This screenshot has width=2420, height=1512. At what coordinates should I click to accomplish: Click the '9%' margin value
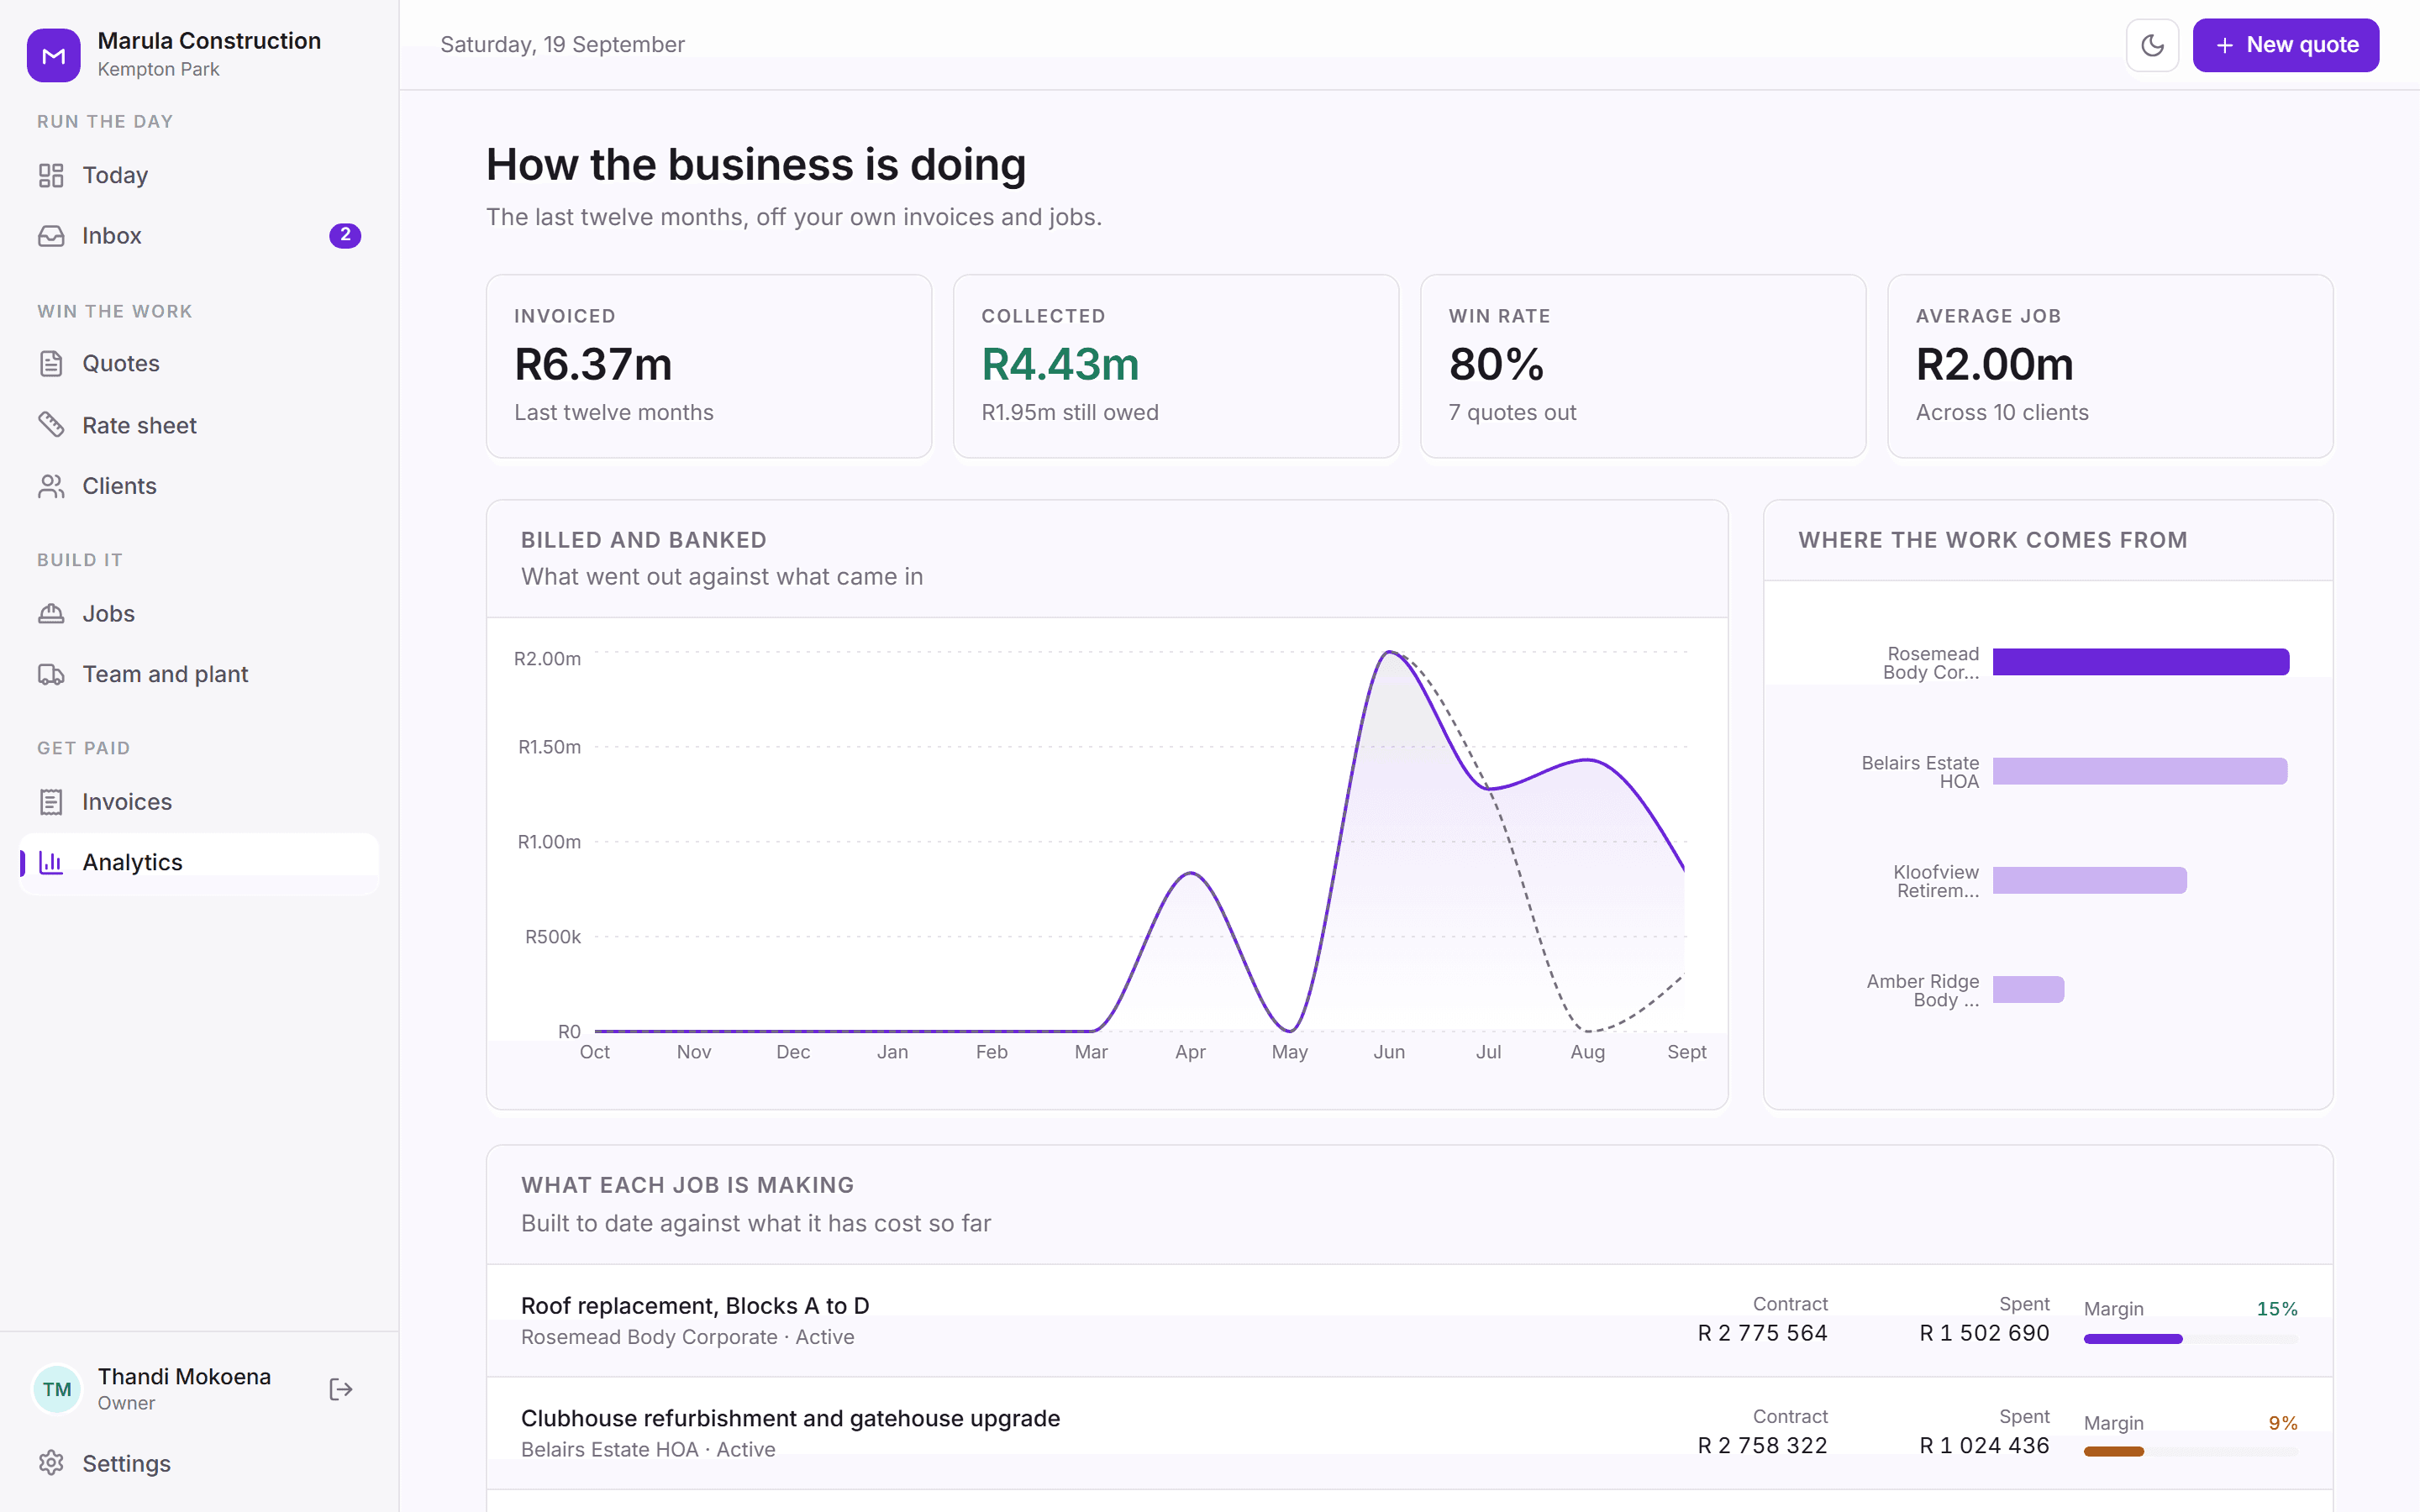coord(2283,1423)
